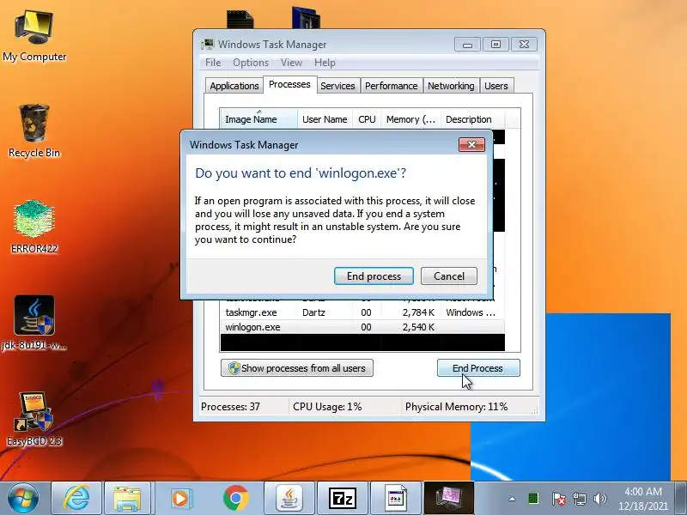Open the volume speaker tray icon
687x515 pixels.
[x=599, y=499]
